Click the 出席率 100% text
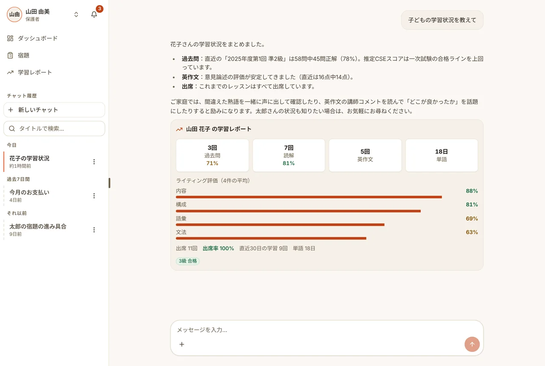 pyautogui.click(x=218, y=248)
